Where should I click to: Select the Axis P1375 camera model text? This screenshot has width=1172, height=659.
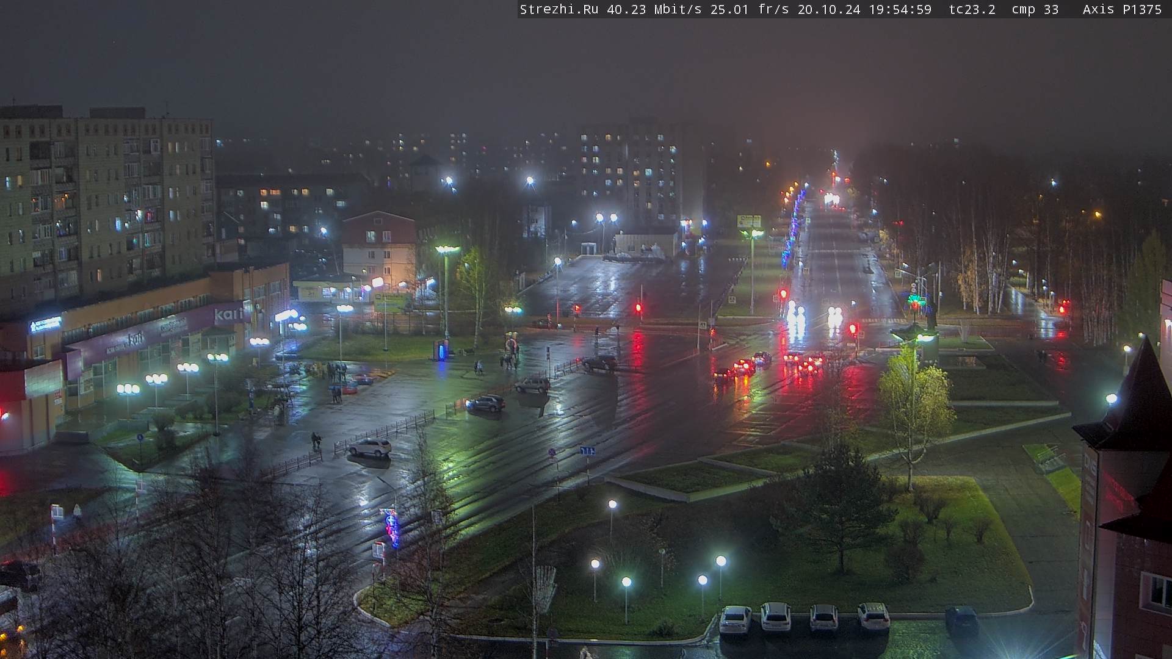click(1123, 9)
